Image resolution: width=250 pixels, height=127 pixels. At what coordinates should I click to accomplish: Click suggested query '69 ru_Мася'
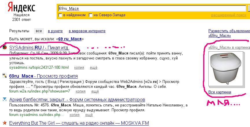70,39
